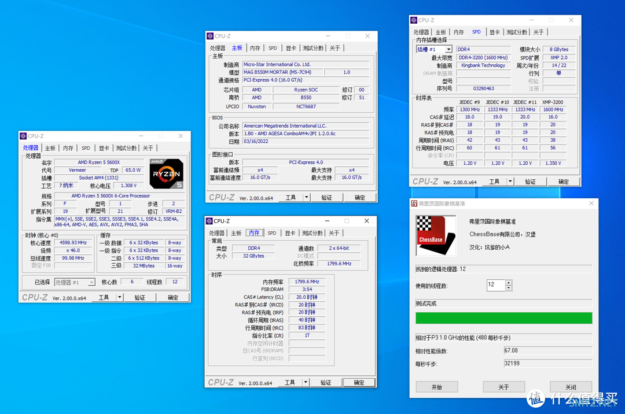Click the relative performance value 67.08
The height and width of the screenshot is (414, 625).
point(547,351)
